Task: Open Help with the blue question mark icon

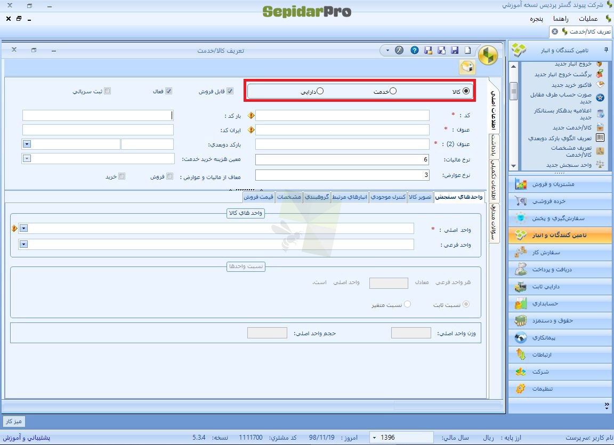Action: tap(415, 50)
